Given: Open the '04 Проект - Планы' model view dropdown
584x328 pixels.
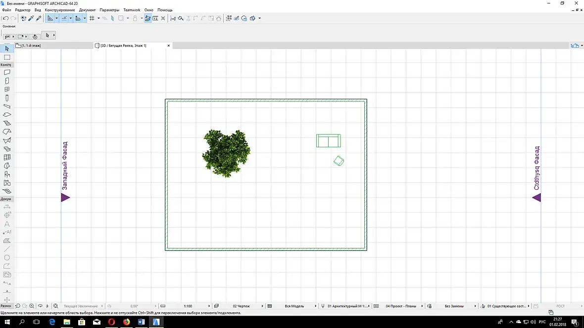Looking at the screenshot, I should (401, 306).
